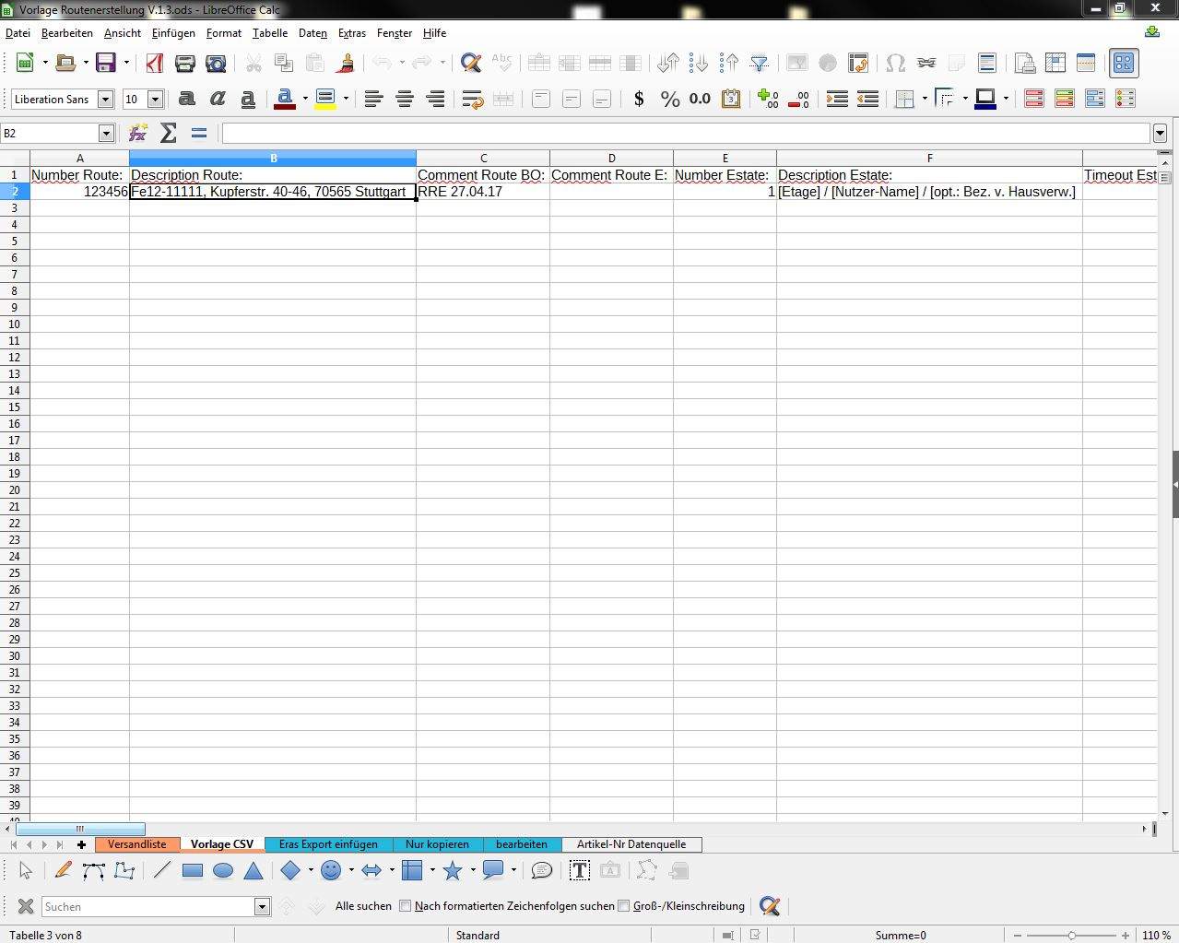
Task: Sort data in ascending order
Action: click(729, 63)
